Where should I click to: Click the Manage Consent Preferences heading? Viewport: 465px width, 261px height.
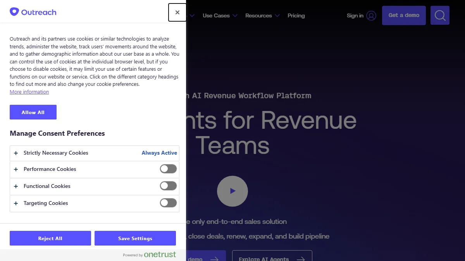(57, 133)
